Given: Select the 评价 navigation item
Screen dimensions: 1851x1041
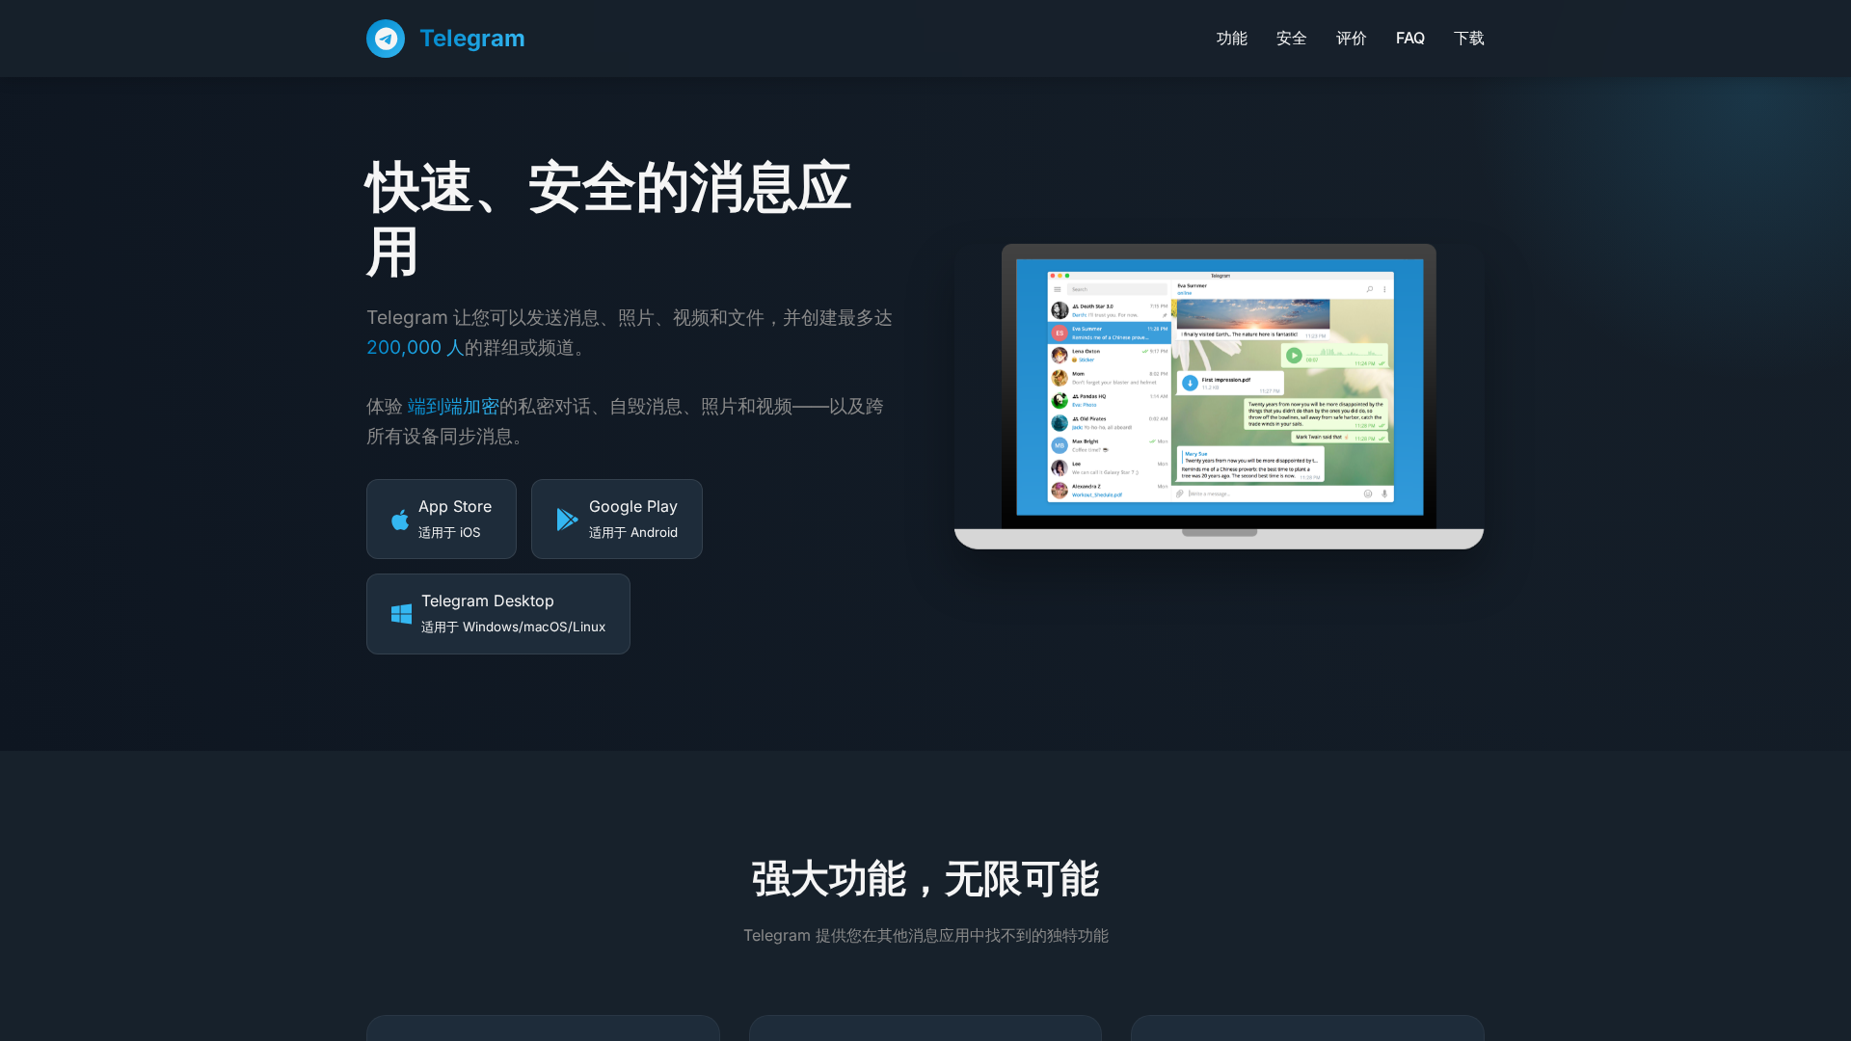Looking at the screenshot, I should tap(1352, 39).
